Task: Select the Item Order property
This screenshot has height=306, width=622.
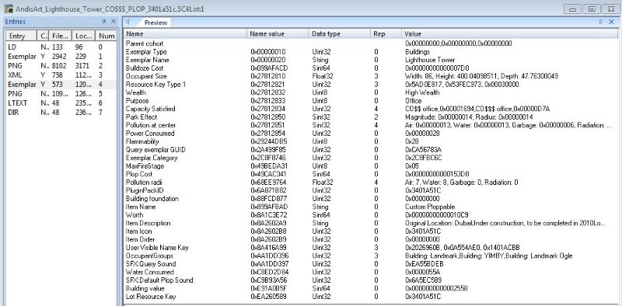Action: tap(371, 239)
